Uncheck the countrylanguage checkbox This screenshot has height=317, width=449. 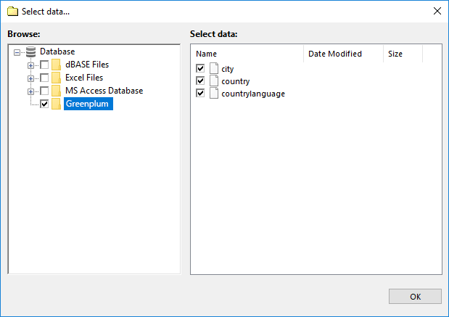pos(200,94)
